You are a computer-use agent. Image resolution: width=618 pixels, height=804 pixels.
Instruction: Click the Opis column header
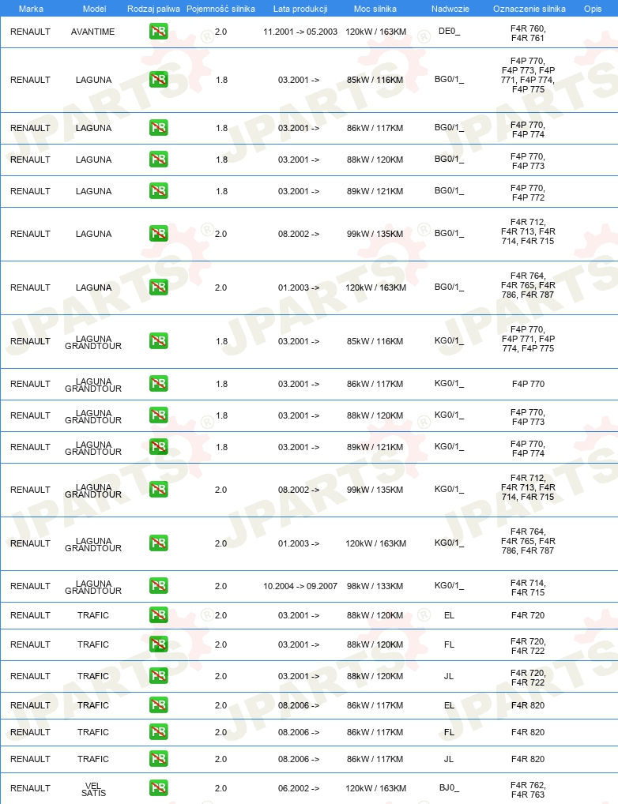[593, 9]
